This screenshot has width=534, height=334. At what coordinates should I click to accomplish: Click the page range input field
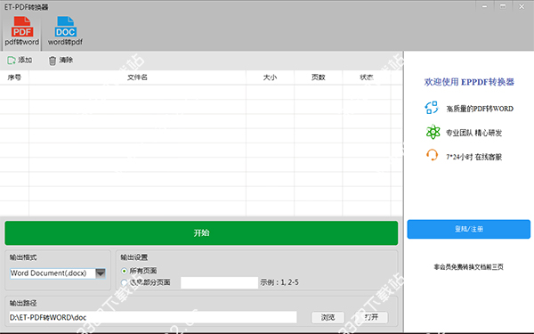point(219,282)
